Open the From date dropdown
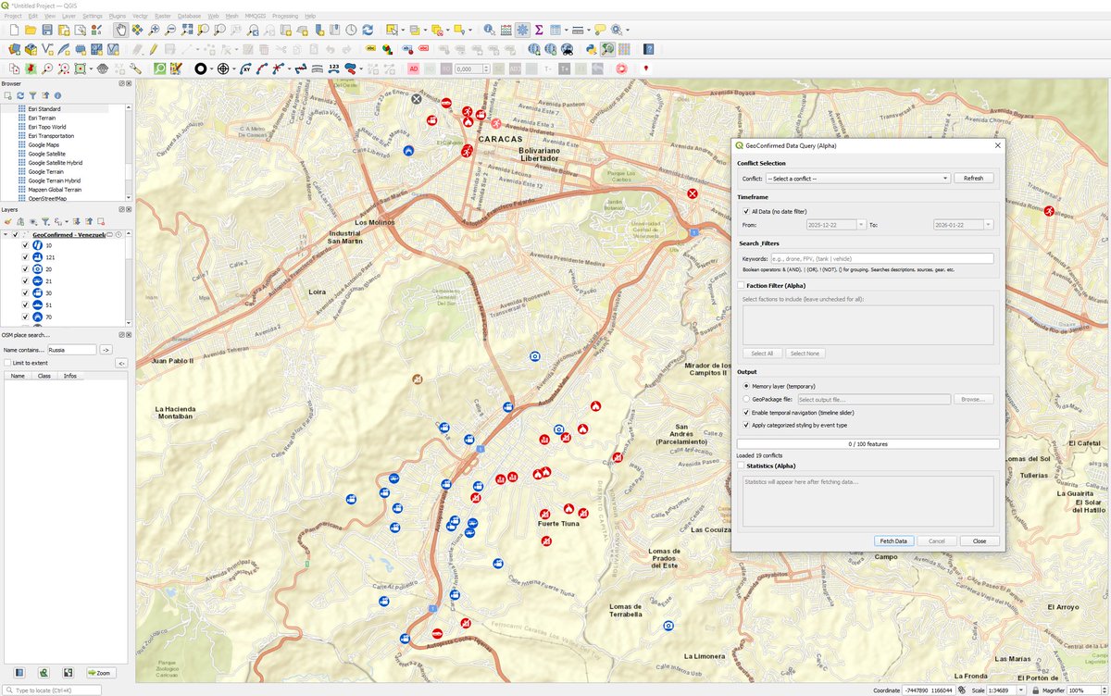The image size is (1111, 696). [x=861, y=224]
